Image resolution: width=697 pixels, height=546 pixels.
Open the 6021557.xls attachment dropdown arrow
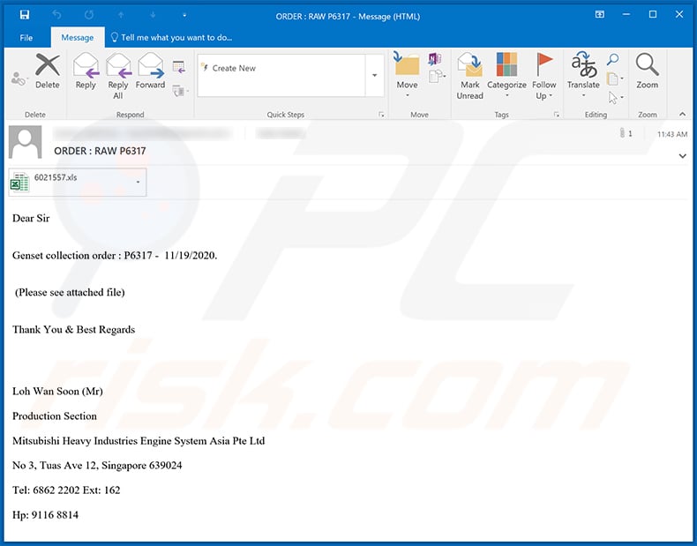coord(138,183)
